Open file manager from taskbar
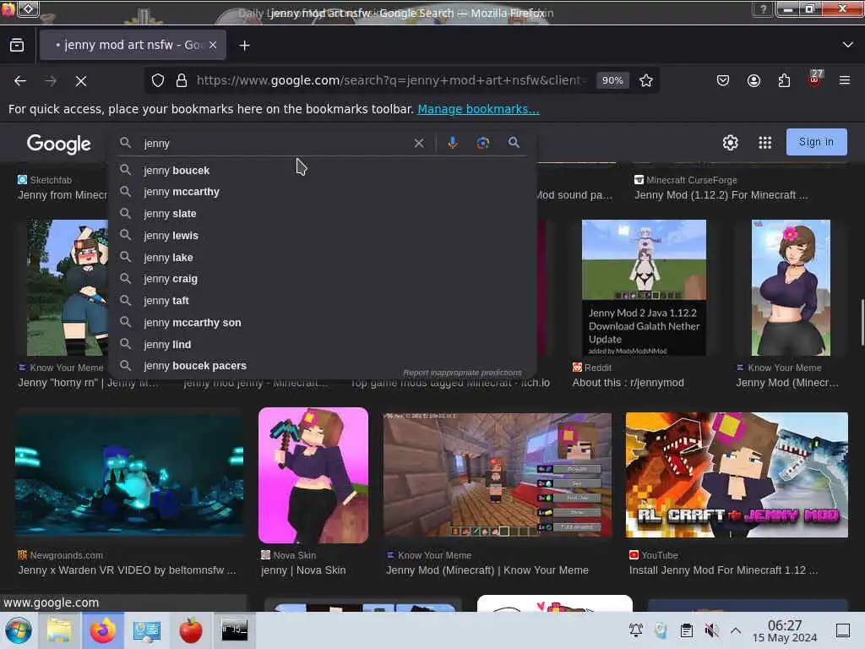The height and width of the screenshot is (649, 865). point(59,630)
